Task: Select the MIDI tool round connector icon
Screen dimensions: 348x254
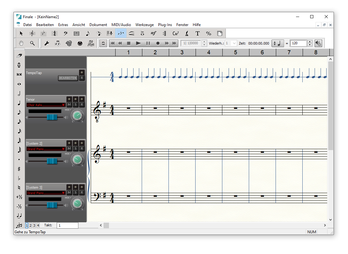Action: [80, 43]
